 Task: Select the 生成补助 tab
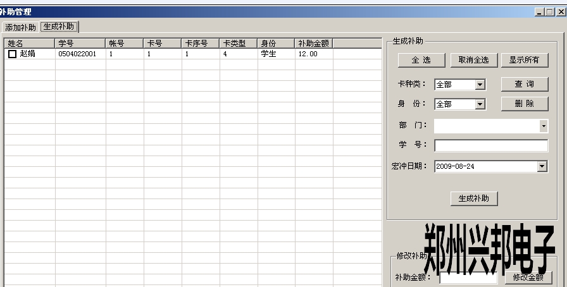(59, 27)
